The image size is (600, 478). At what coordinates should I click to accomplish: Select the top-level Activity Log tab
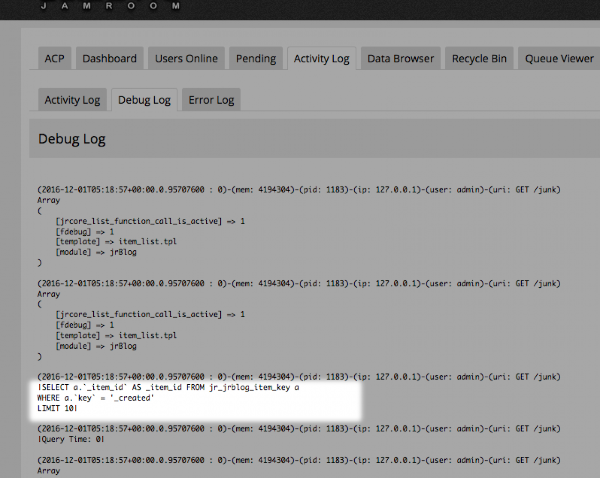pyautogui.click(x=322, y=59)
